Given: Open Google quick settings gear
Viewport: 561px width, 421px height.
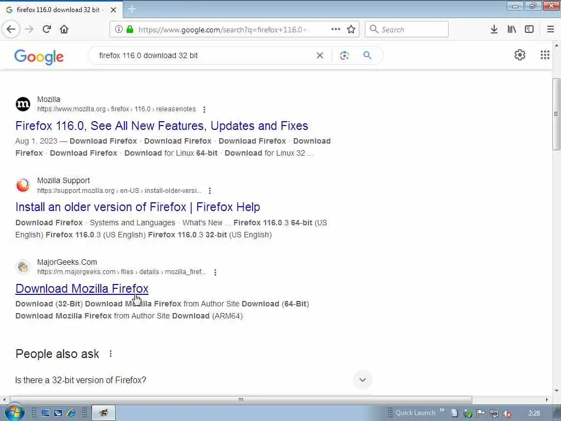Looking at the screenshot, I should (520, 55).
